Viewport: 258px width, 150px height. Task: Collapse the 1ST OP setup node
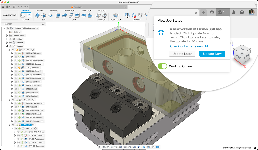point(10,50)
